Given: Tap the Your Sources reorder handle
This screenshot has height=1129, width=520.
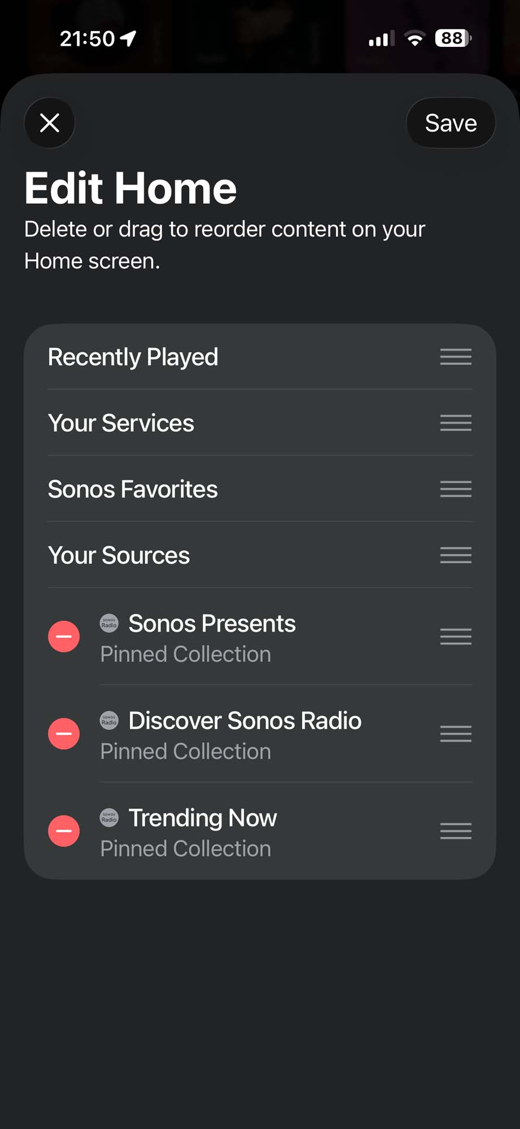Looking at the screenshot, I should (456, 555).
